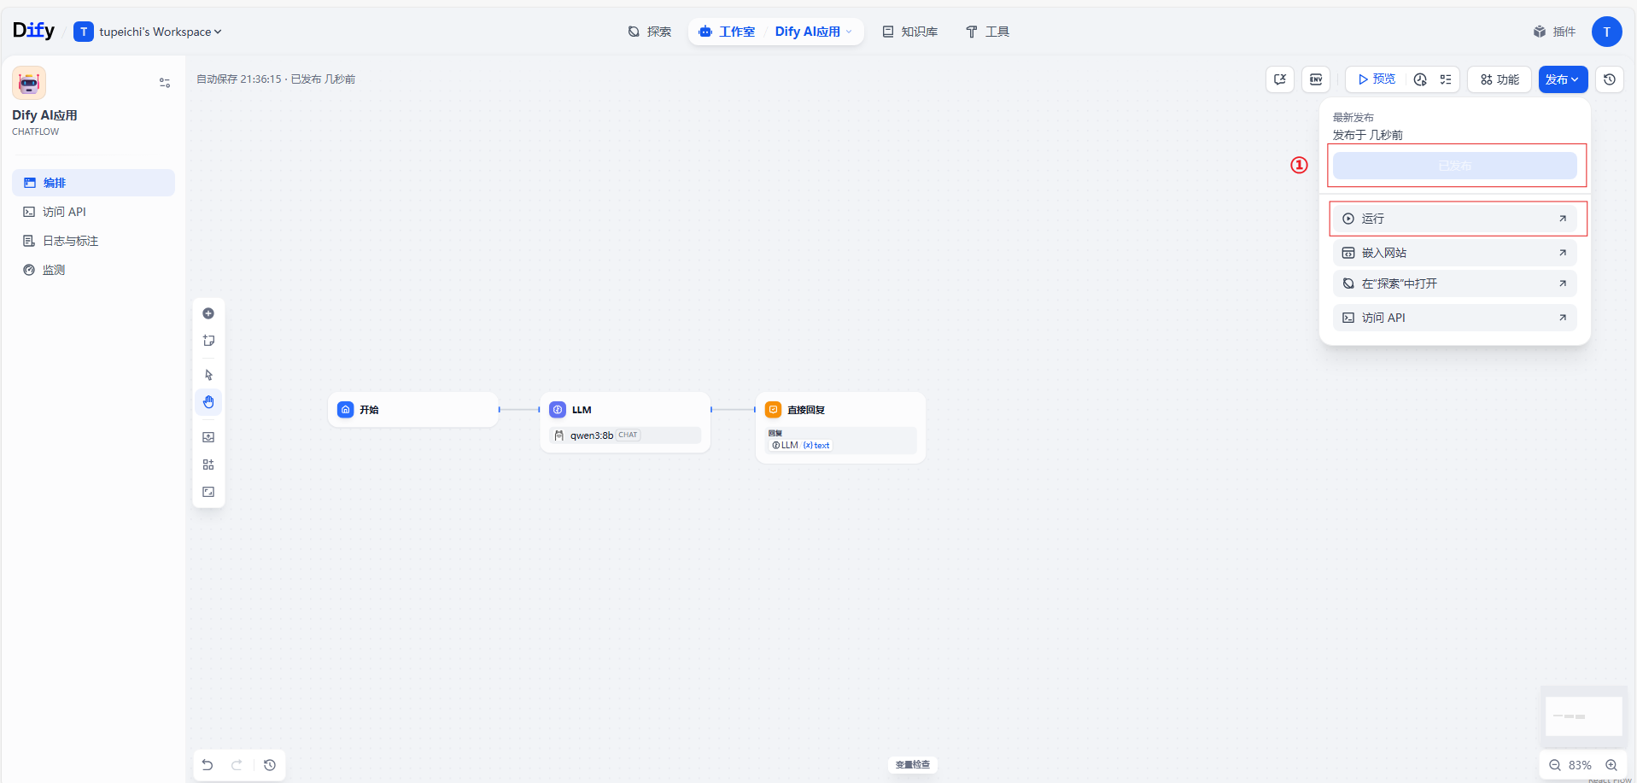Choose 在"探索"中打开 option
The width and height of the screenshot is (1637, 783).
click(x=1454, y=283)
